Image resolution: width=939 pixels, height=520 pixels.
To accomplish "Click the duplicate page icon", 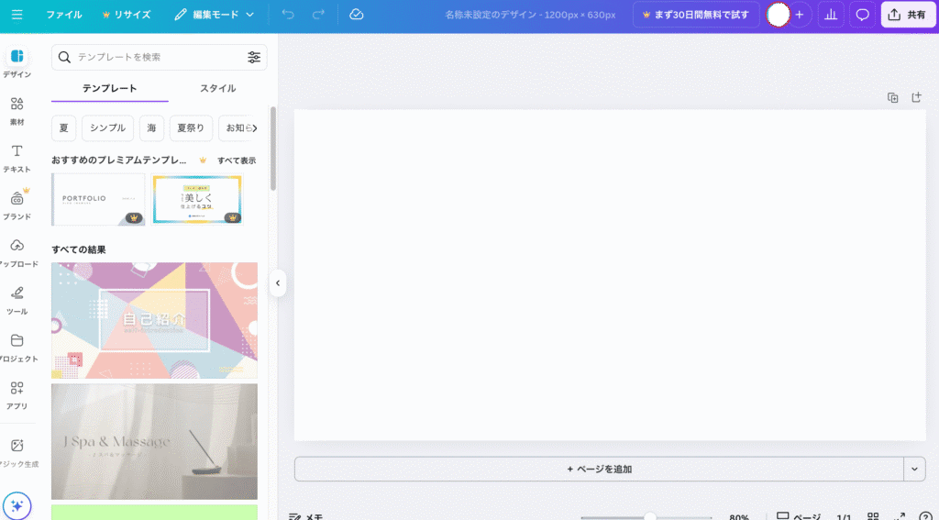I will pyautogui.click(x=893, y=97).
